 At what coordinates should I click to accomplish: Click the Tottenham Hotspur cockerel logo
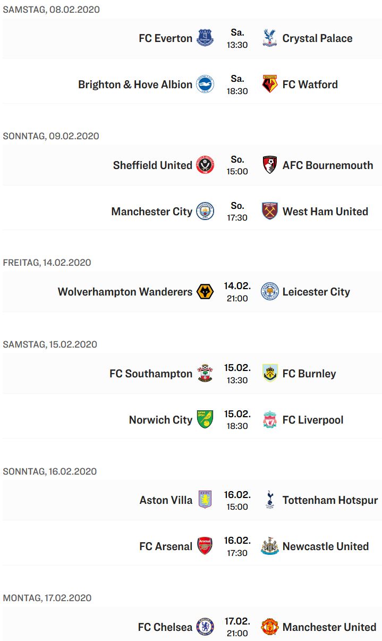(270, 500)
